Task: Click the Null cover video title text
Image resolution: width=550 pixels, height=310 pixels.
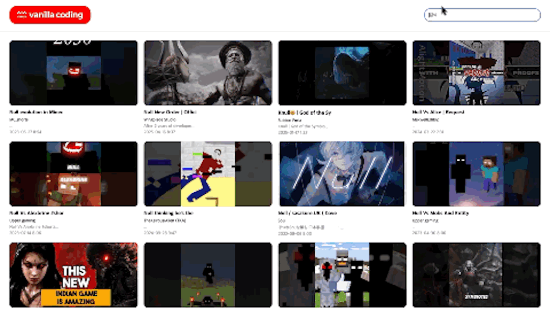Action: coord(307,213)
